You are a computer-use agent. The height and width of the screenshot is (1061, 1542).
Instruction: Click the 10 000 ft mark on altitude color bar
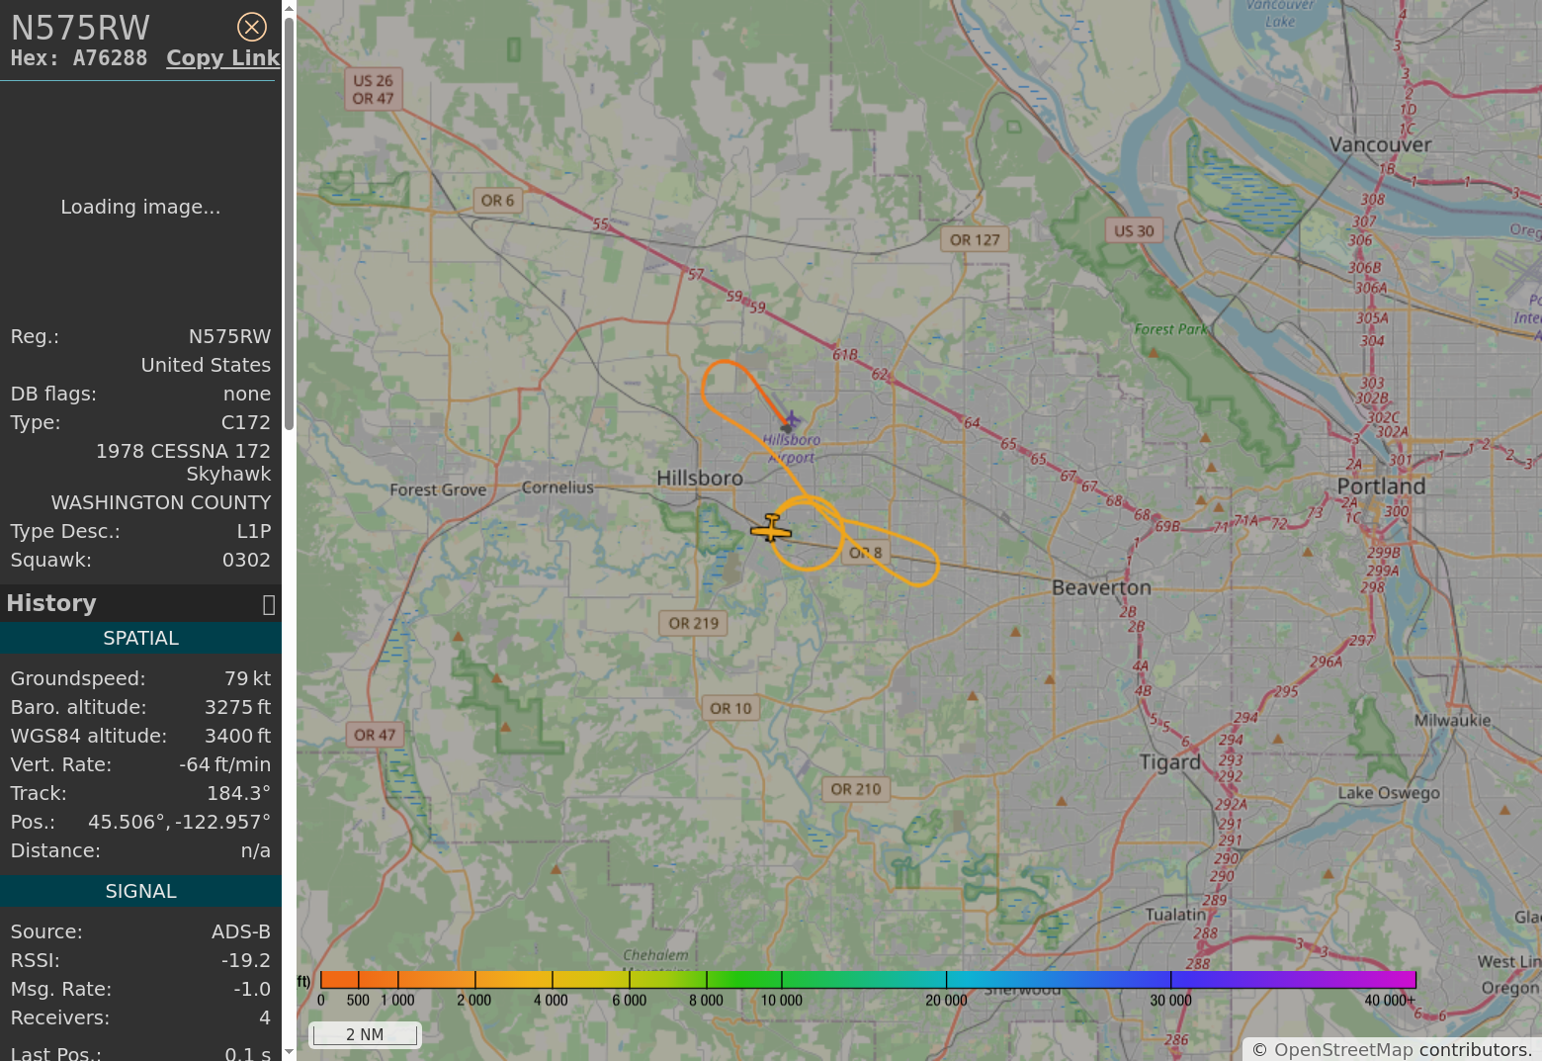tap(782, 980)
